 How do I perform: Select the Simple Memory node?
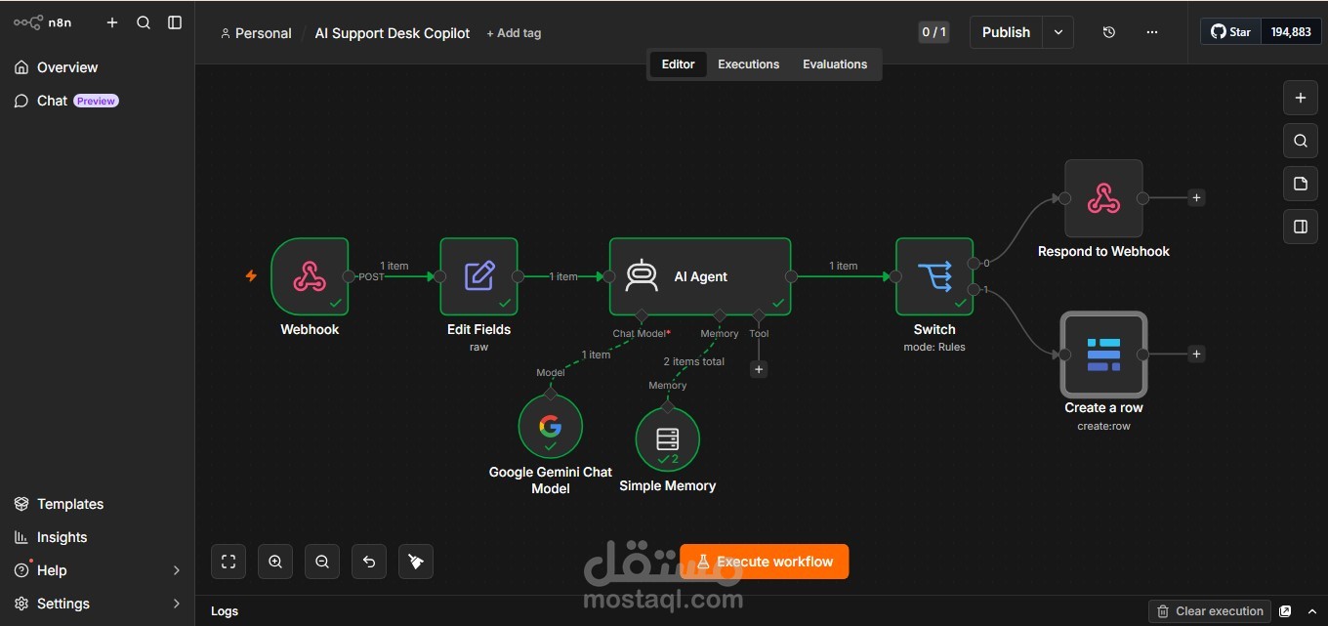pos(668,439)
